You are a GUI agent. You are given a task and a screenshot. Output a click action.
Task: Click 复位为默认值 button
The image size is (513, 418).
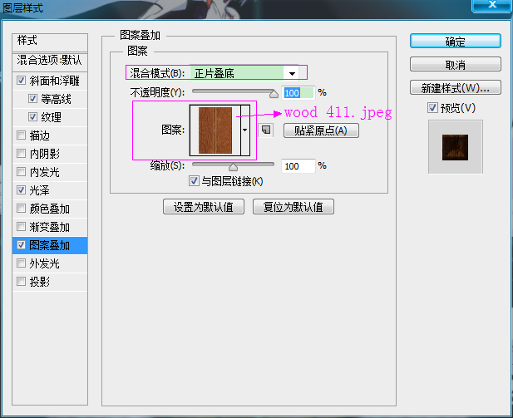293,207
